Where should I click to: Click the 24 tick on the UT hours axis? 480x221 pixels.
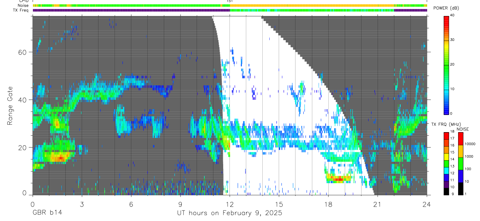[x=427, y=204]
